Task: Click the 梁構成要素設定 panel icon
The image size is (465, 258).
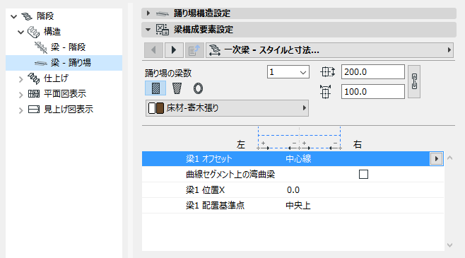Action: pos(163,30)
